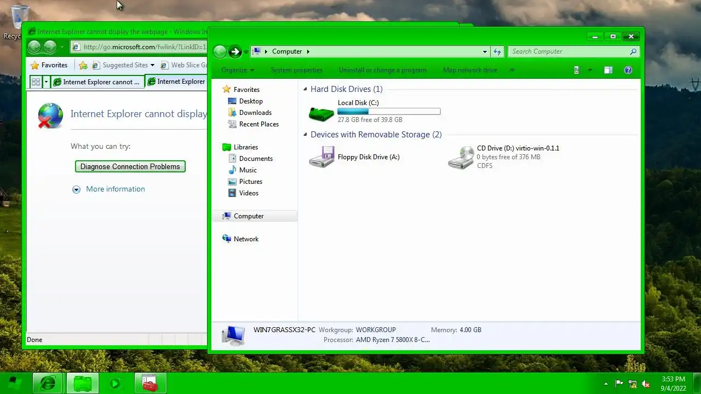Open the Organize menu
This screenshot has height=394, width=701.
coord(238,70)
